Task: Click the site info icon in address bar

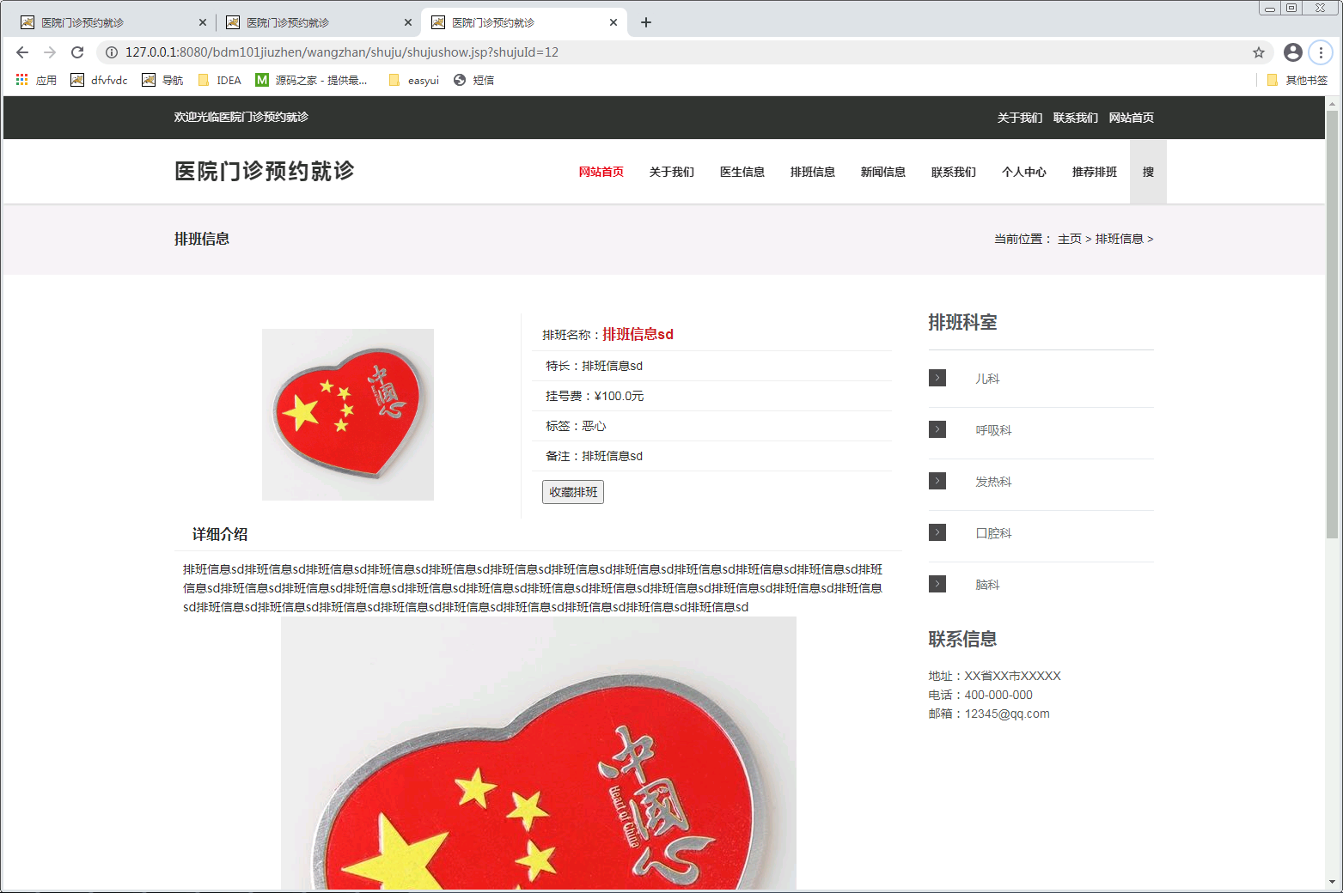Action: click(111, 52)
